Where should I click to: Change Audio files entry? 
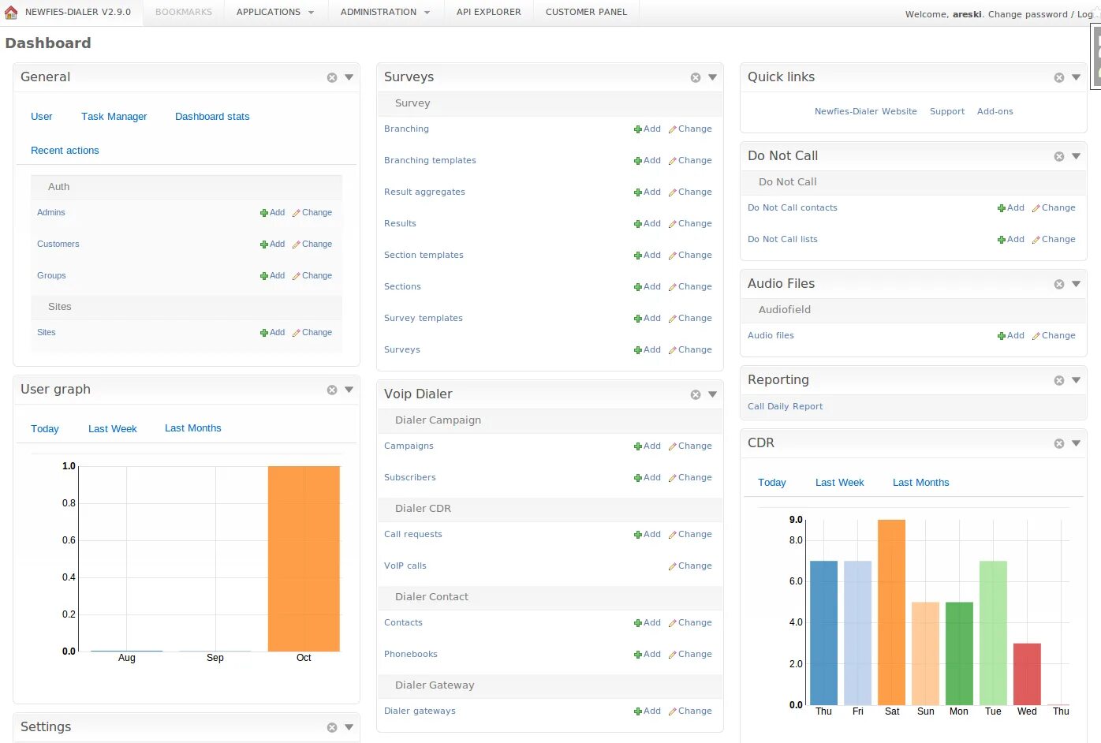pyautogui.click(x=1054, y=335)
